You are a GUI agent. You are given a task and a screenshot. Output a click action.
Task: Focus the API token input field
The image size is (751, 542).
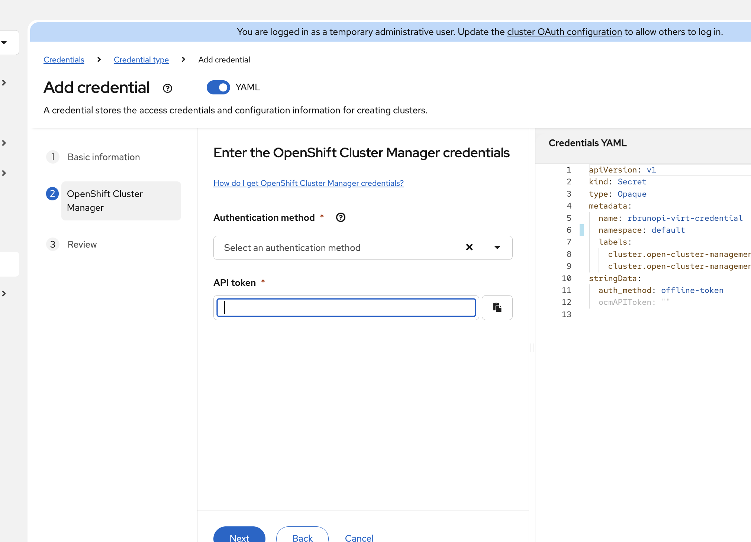pyautogui.click(x=346, y=307)
